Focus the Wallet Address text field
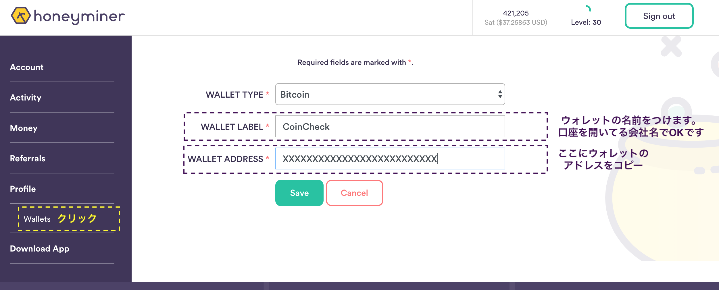 (390, 158)
